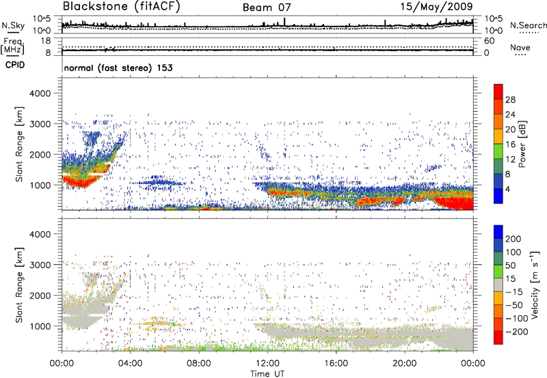This screenshot has width=547, height=378.
Task: Click "3000" on the power panel axis
Action: click(40, 124)
